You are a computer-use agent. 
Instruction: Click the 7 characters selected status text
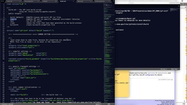(7, 104)
